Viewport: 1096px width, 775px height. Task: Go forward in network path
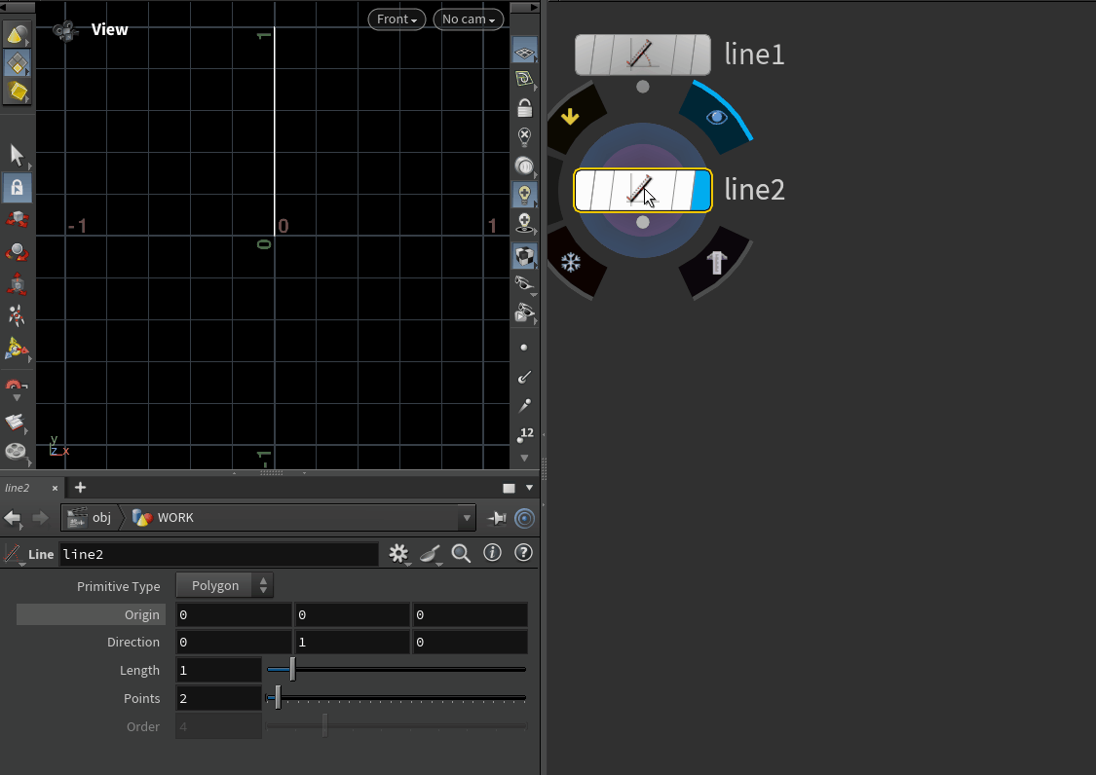pos(41,518)
